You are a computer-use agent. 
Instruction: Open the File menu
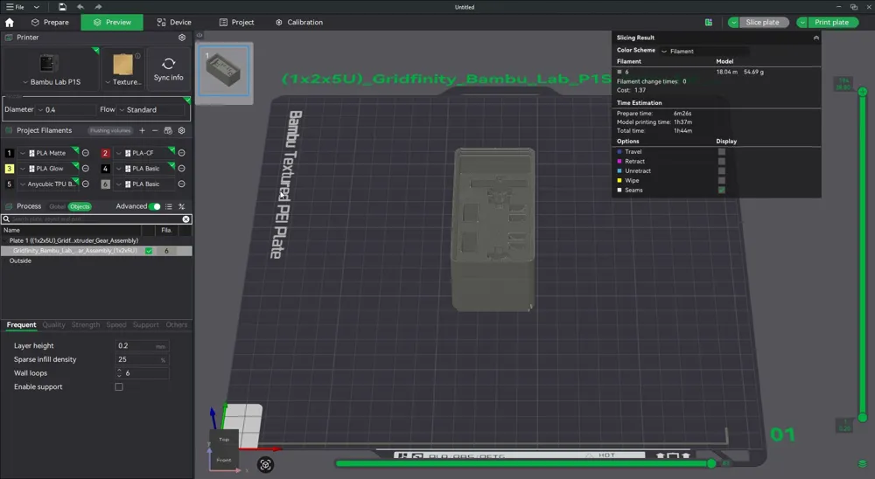tap(15, 7)
